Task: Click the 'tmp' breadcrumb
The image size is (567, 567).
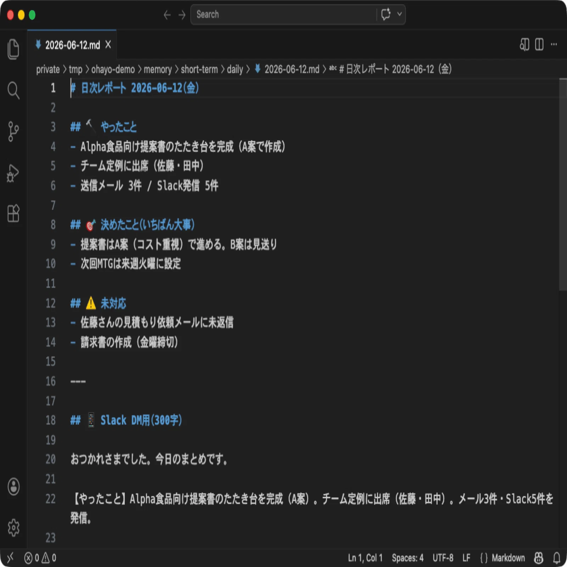Action: 75,69
